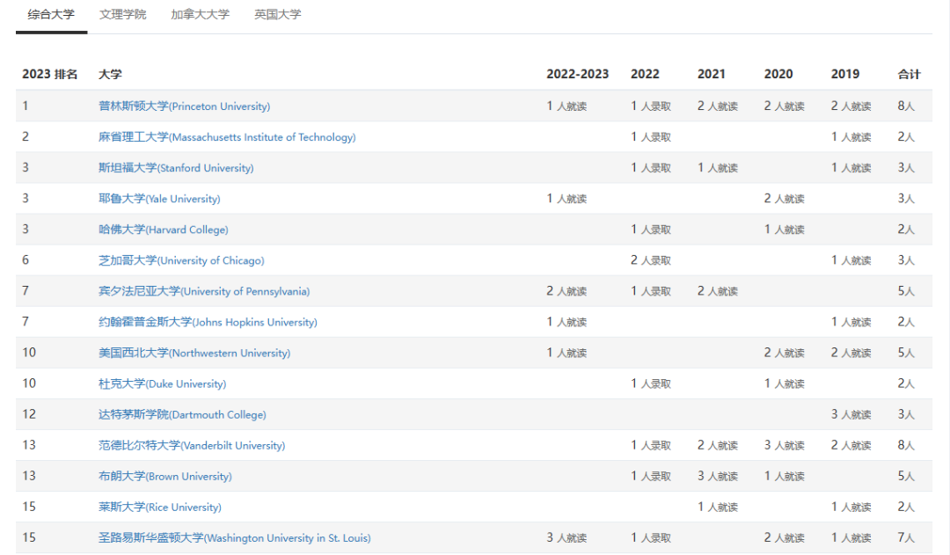Click the 2022-2023 column header
The height and width of the screenshot is (555, 950).
577,74
